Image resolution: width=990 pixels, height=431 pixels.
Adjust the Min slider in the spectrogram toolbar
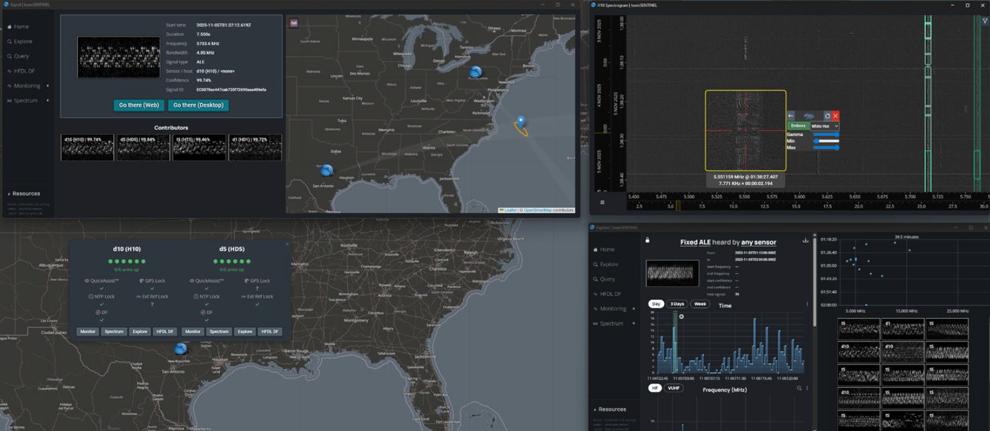tap(826, 141)
